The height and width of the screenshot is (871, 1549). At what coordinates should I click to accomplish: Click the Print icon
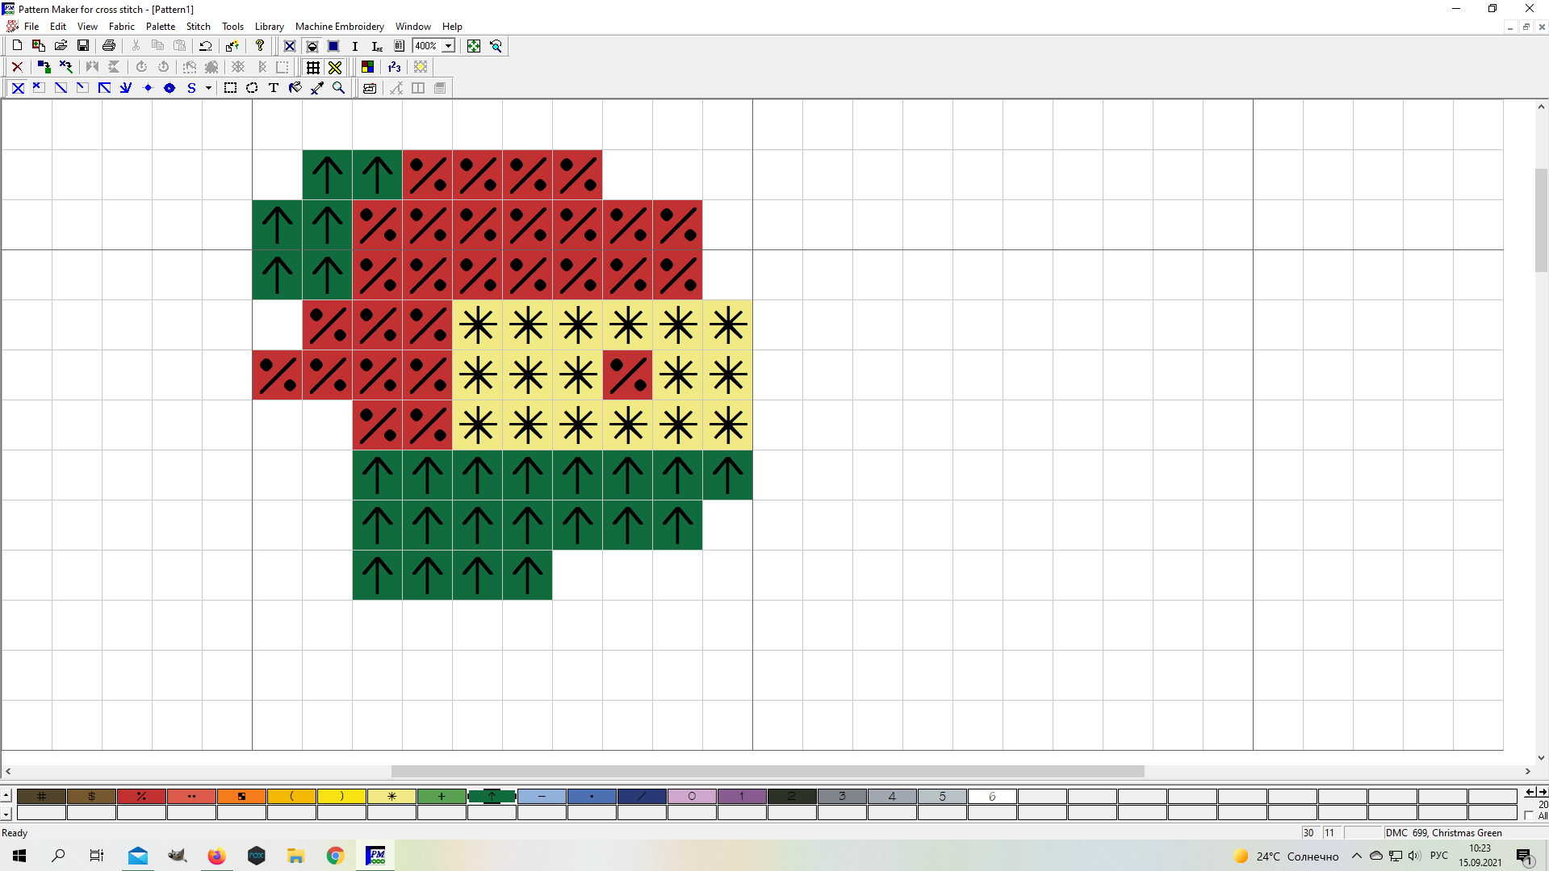[x=109, y=46]
